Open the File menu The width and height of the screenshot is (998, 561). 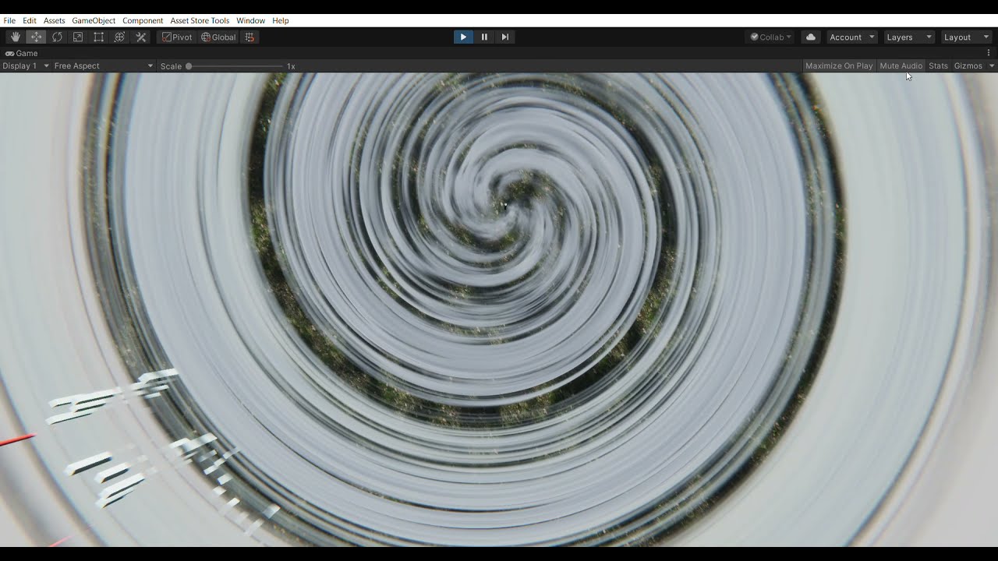[x=9, y=20]
